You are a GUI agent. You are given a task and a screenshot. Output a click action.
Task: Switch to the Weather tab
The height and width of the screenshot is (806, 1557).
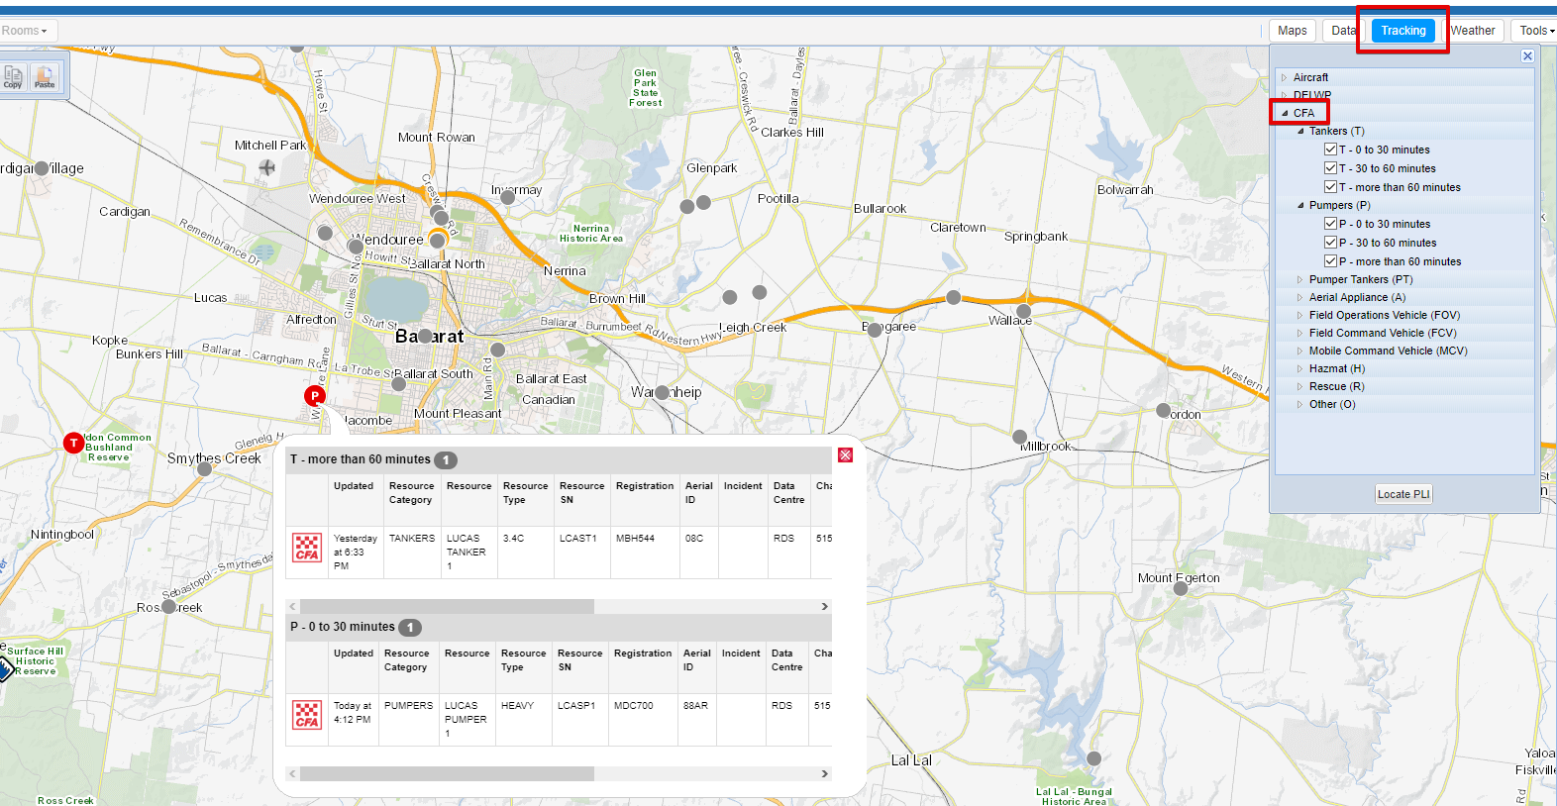1473,31
